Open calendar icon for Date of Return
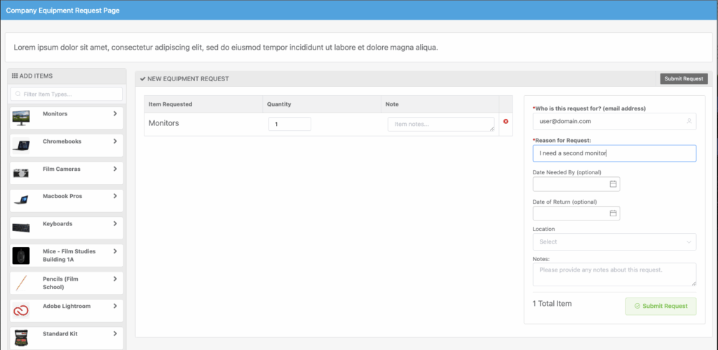Viewport: 718px width, 350px height. point(612,213)
